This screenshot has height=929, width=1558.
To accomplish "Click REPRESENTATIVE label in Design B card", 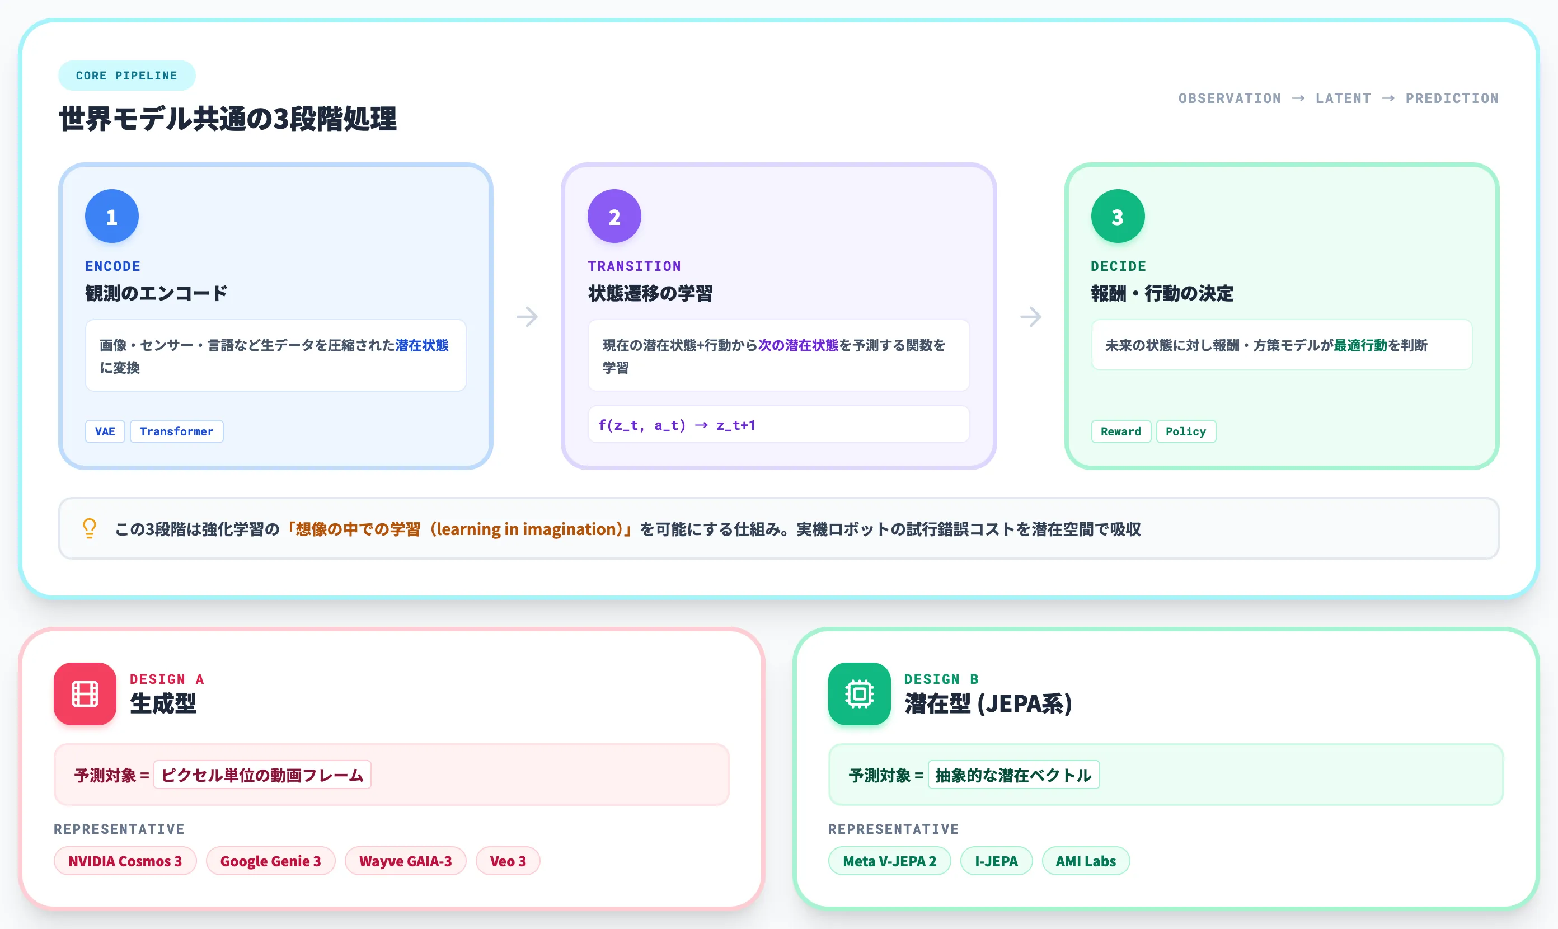I will (x=893, y=829).
